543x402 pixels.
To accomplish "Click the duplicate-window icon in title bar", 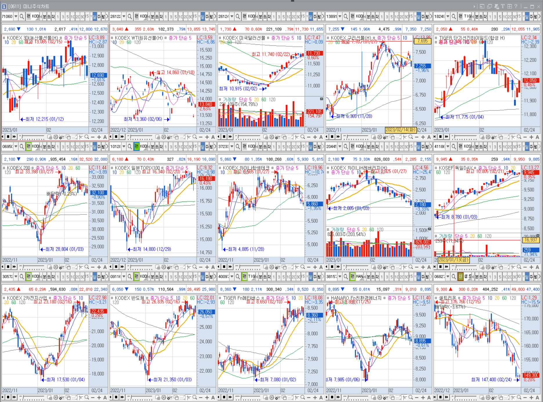I will coord(489,6).
